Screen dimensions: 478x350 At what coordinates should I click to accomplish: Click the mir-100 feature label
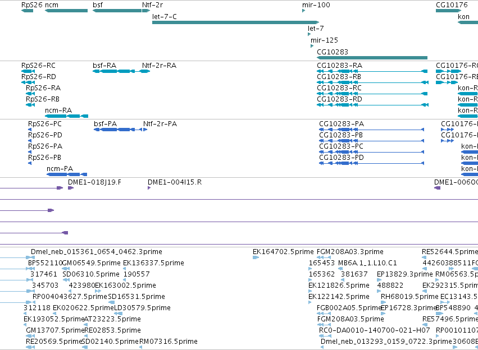pyautogui.click(x=316, y=5)
